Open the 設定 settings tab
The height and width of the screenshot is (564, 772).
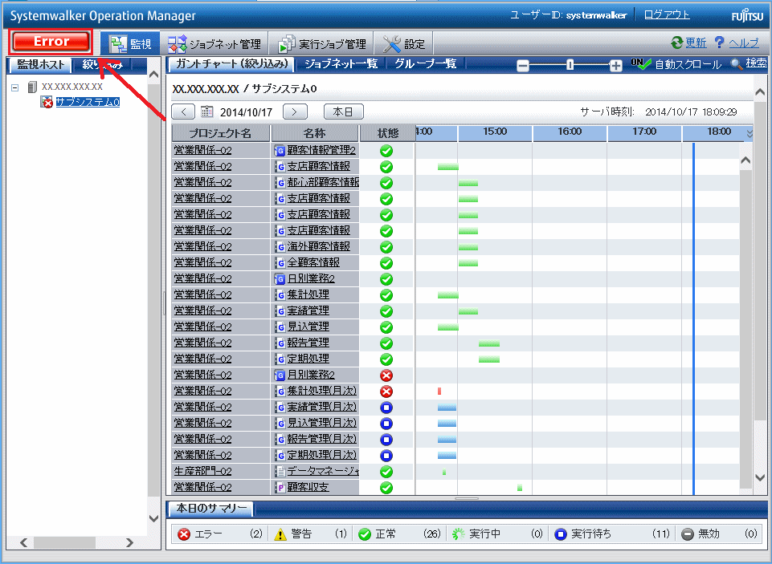[404, 44]
